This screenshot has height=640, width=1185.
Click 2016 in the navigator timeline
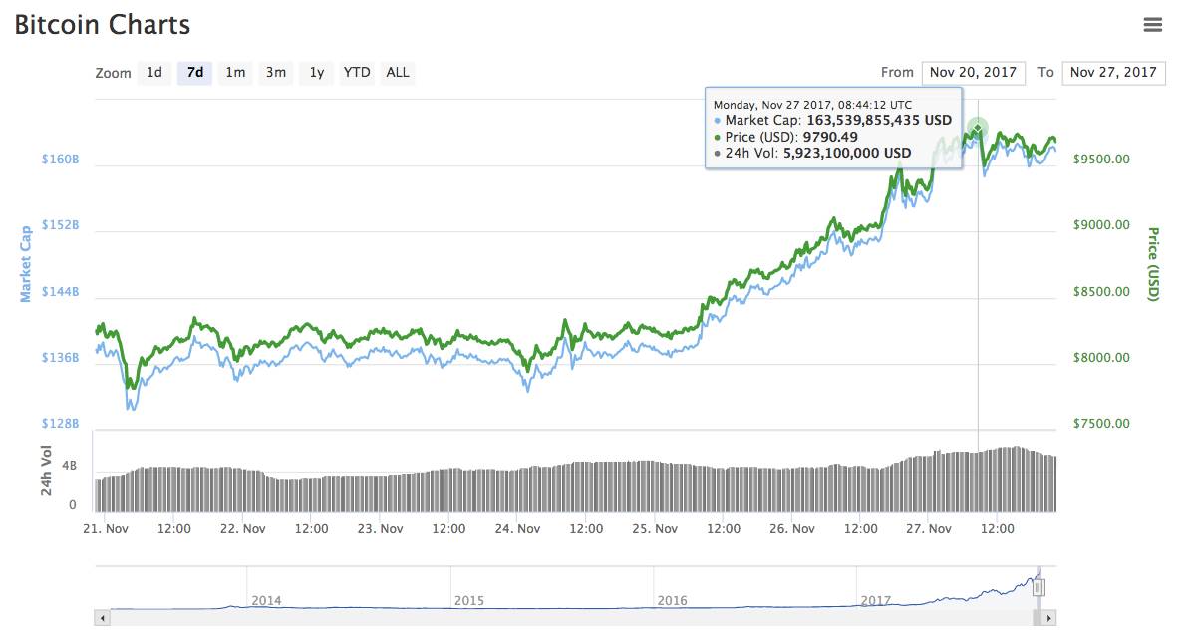[x=672, y=601]
